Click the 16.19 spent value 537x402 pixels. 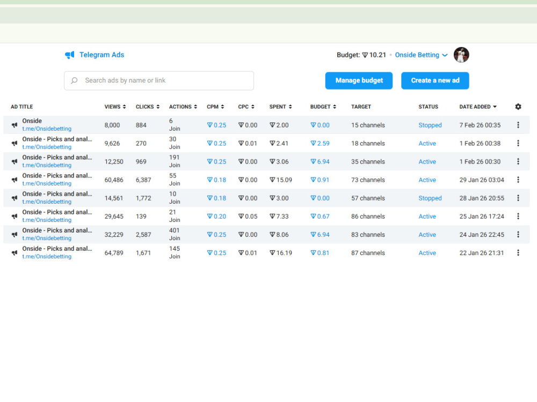[x=281, y=252]
